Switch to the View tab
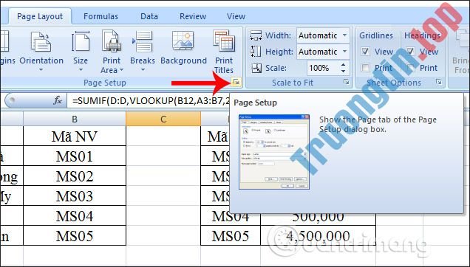 236,16
